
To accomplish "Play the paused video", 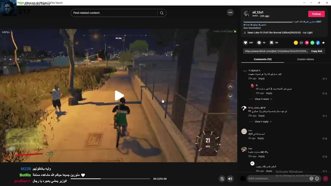I will pos(119,96).
